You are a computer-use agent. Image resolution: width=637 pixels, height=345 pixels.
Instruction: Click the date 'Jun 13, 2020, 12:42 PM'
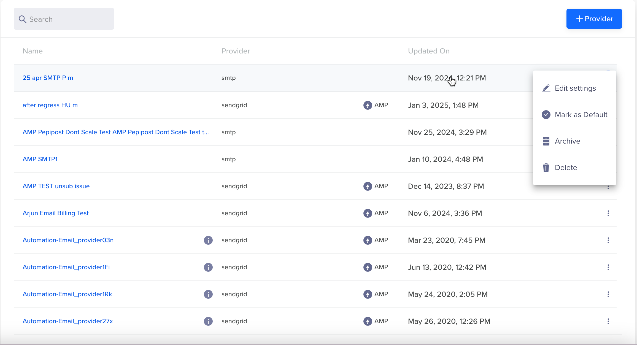pos(447,267)
